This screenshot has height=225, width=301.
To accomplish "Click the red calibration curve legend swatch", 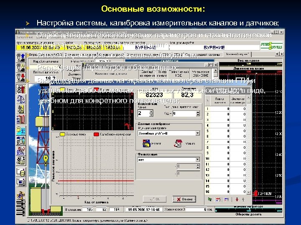I will click(x=96, y=134).
